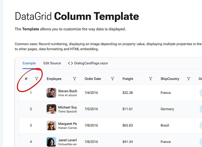Click Steven Buchanan's avatar photo
Screen dimensions: 202x147
pos(51,93)
